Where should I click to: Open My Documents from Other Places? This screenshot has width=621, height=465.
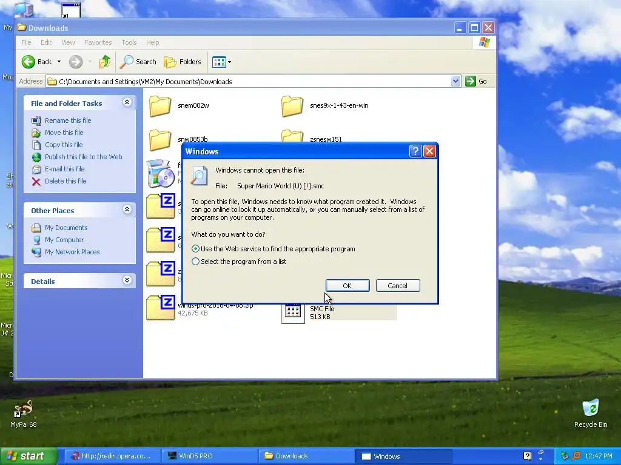click(x=65, y=228)
